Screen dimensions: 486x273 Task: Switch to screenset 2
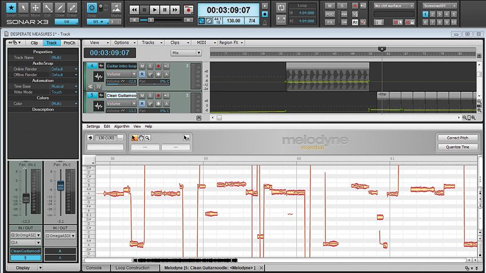point(432,14)
